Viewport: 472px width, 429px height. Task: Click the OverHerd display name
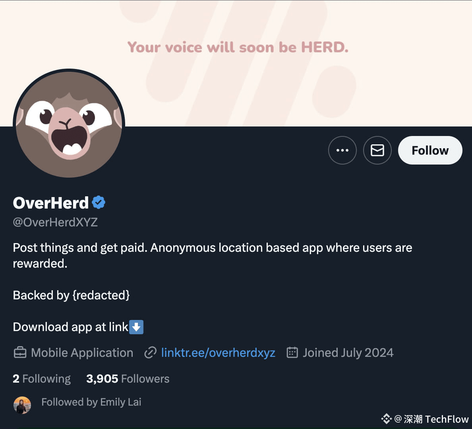(x=50, y=203)
